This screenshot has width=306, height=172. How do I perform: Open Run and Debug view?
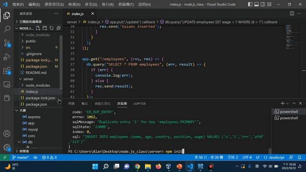(7, 57)
